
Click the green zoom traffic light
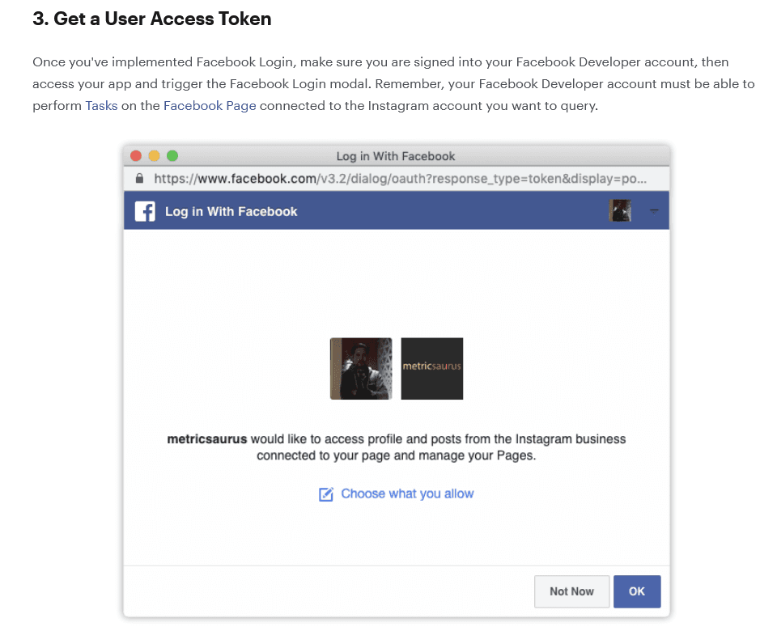172,155
